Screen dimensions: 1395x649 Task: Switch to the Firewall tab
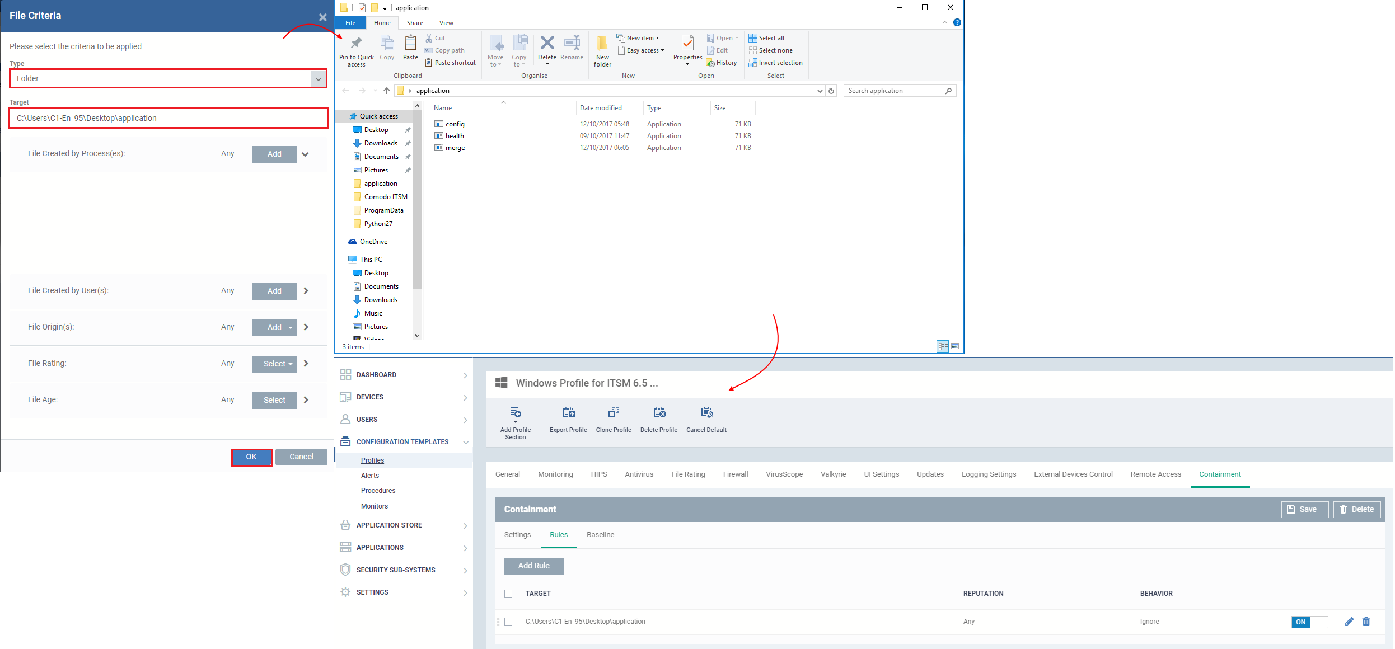736,474
